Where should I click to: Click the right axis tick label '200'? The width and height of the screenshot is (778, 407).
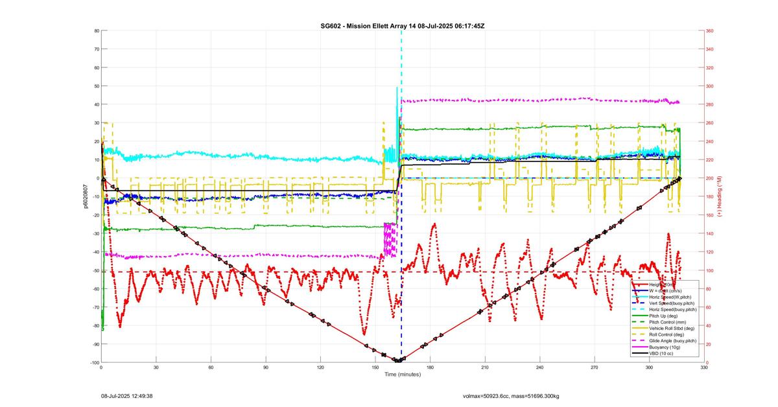point(711,178)
